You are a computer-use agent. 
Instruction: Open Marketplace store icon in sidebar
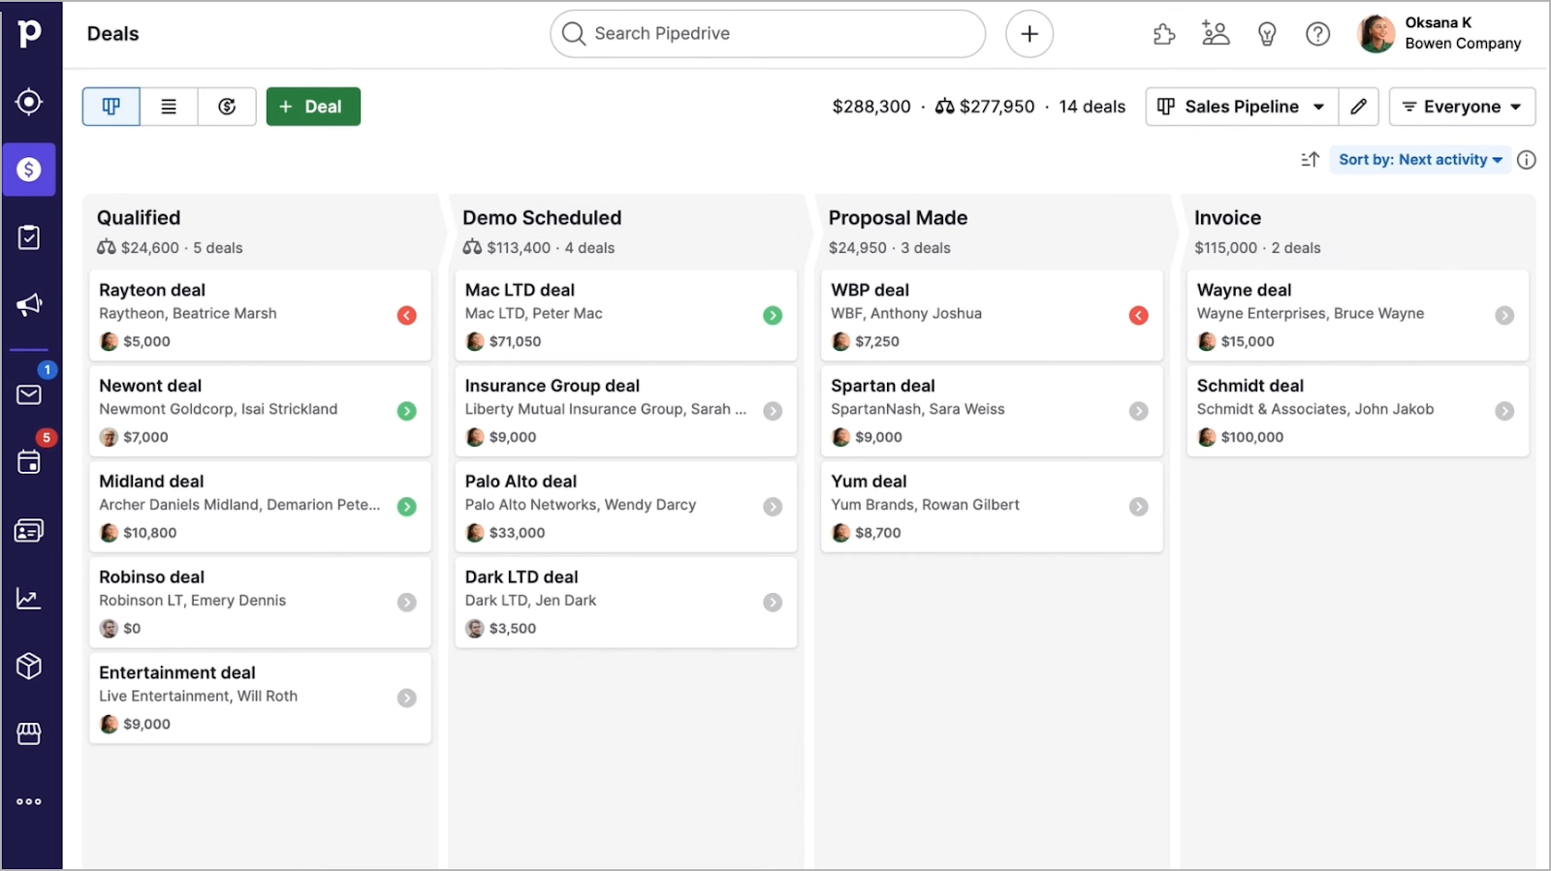(x=29, y=733)
